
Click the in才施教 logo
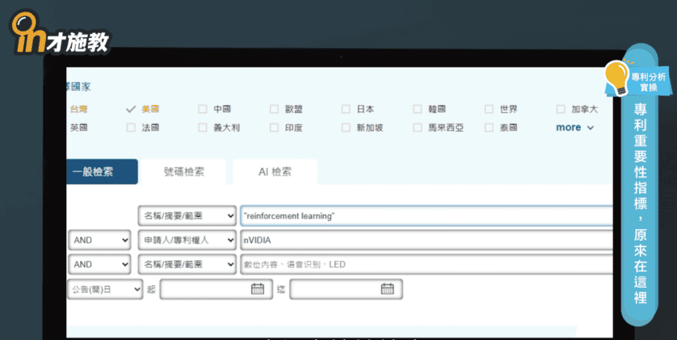60,33
